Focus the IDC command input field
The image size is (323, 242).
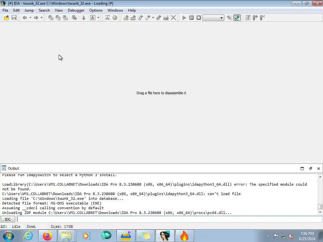pyautogui.click(x=169, y=219)
